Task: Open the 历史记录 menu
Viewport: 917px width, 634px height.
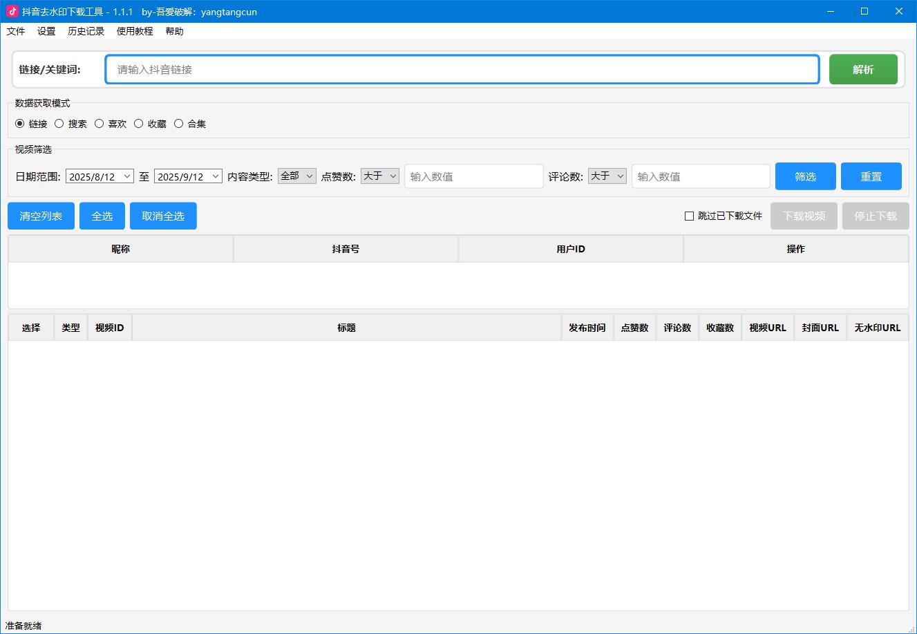Action: [86, 31]
